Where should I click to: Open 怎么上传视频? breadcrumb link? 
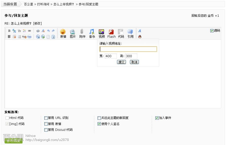pos(64,4)
